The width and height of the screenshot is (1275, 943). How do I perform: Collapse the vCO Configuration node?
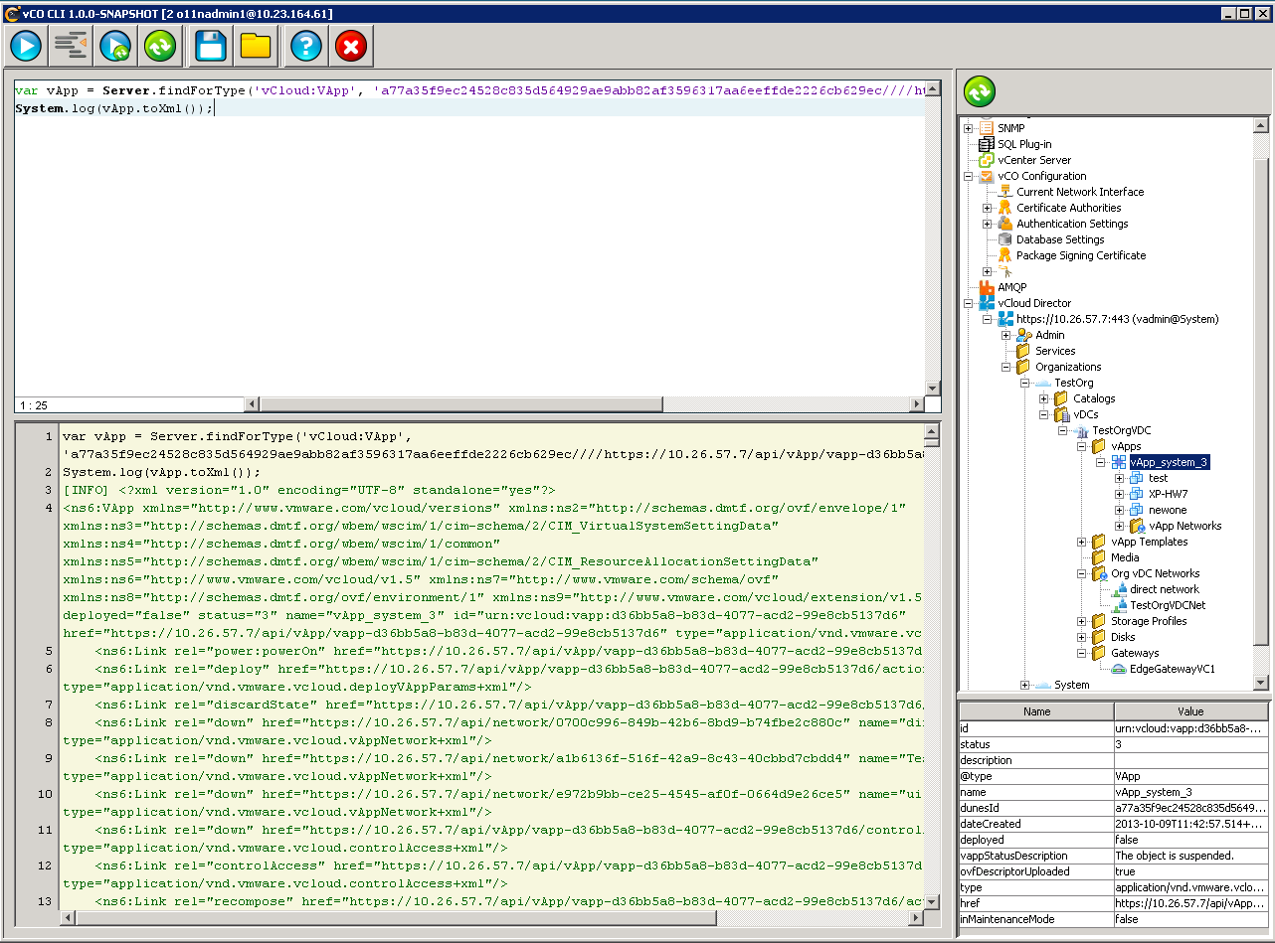(x=968, y=176)
